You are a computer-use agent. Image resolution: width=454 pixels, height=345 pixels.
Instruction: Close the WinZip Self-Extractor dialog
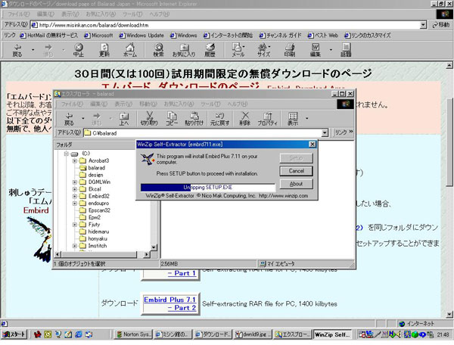coord(312,145)
